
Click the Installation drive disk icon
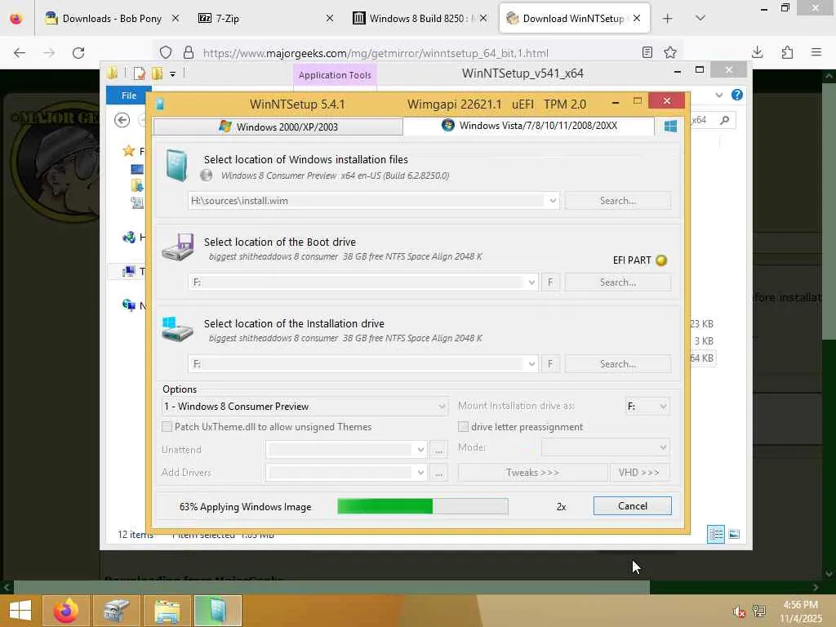(x=177, y=329)
